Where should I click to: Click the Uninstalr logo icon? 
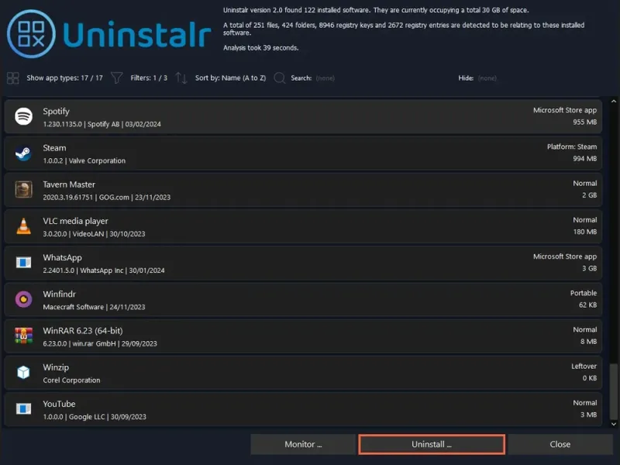31,34
